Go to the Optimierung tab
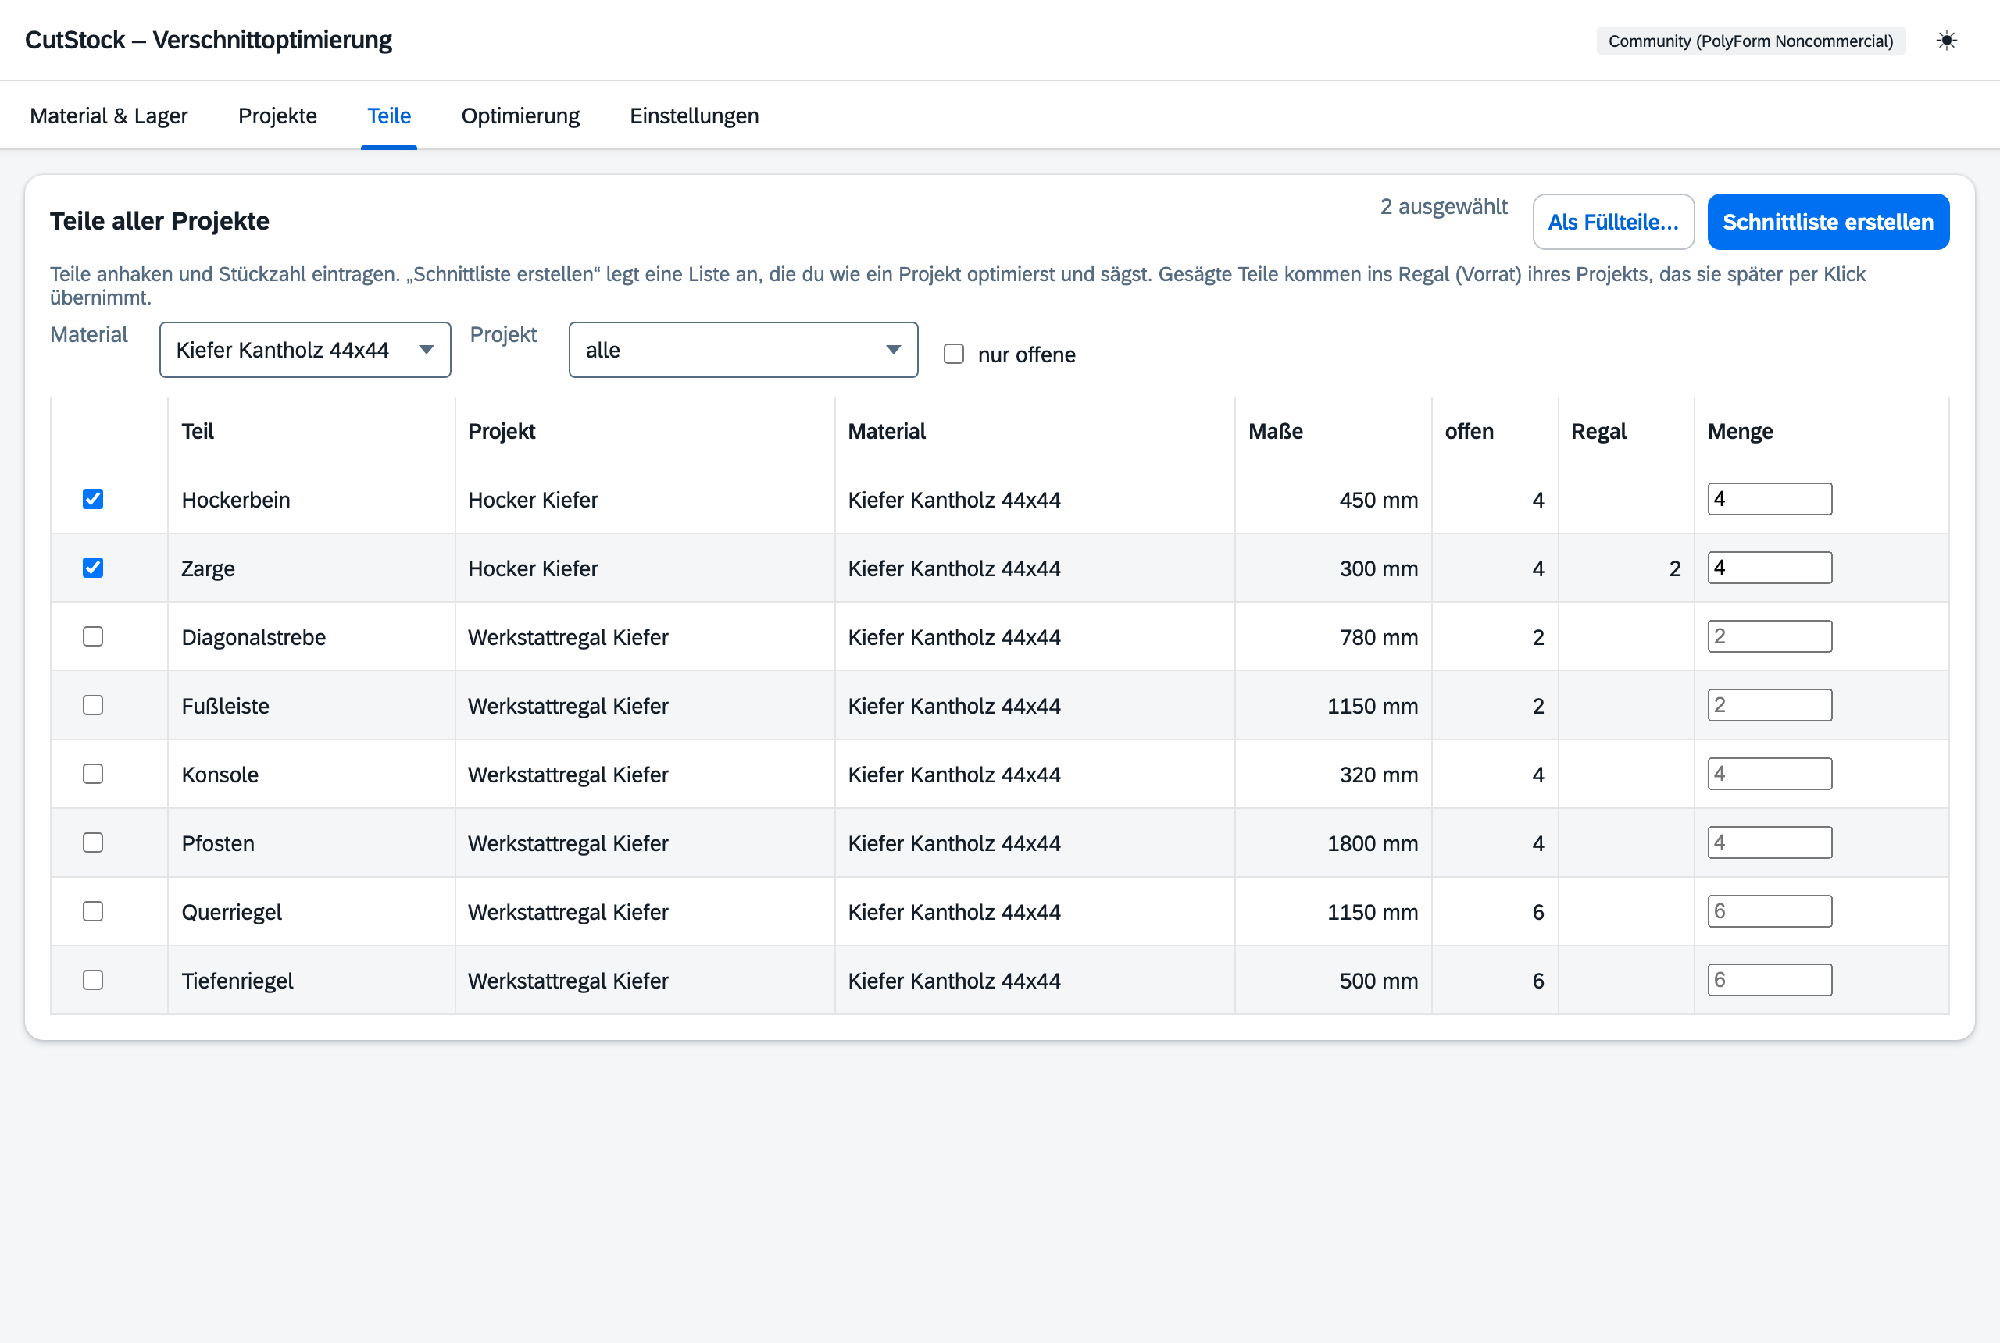The image size is (2000, 1343). point(520,116)
